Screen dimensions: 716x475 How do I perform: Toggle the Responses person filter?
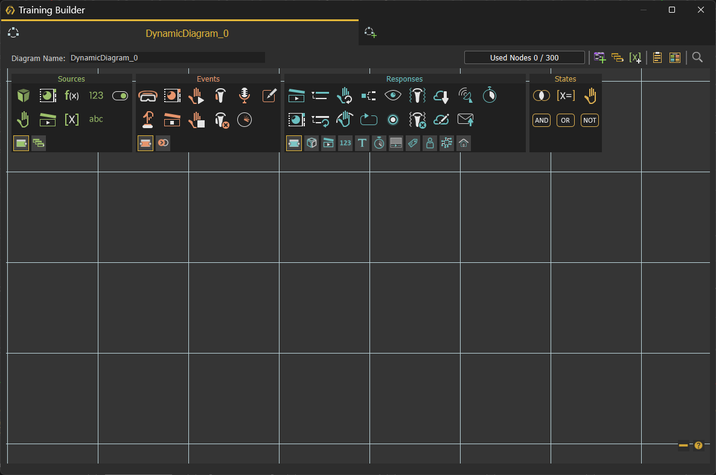(x=430, y=143)
